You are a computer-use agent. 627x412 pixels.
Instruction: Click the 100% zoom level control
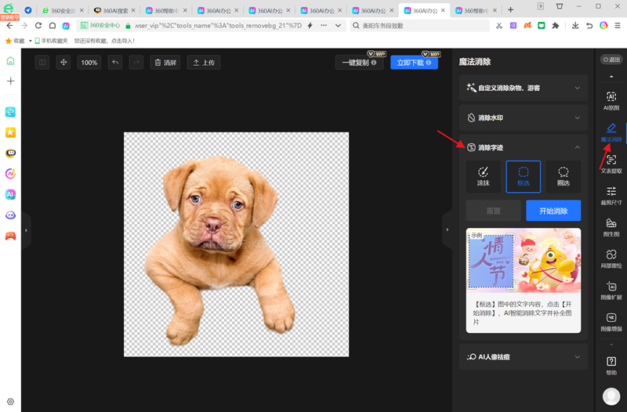coord(89,63)
